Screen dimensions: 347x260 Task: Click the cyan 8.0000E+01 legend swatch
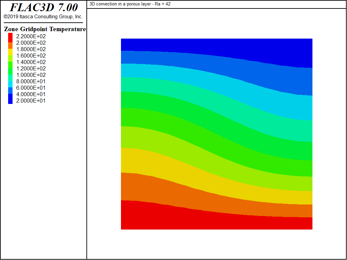11,84
